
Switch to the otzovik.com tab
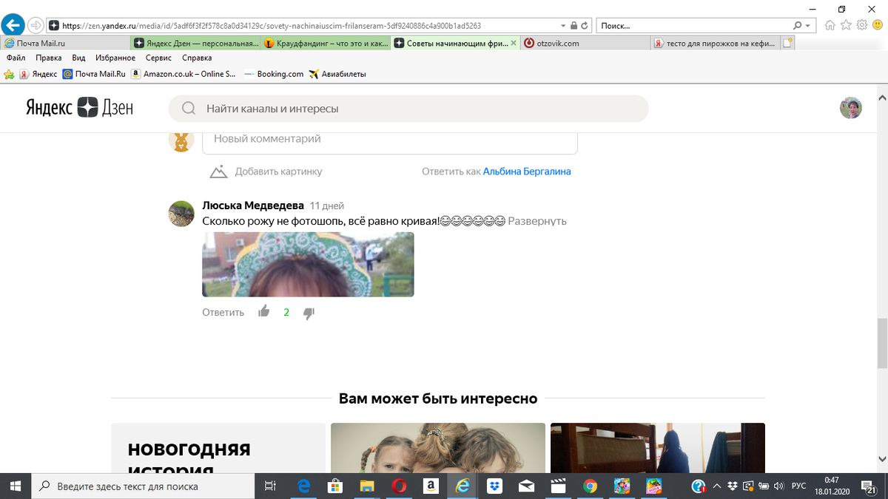[585, 43]
